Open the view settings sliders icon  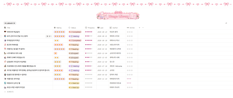[226, 23]
